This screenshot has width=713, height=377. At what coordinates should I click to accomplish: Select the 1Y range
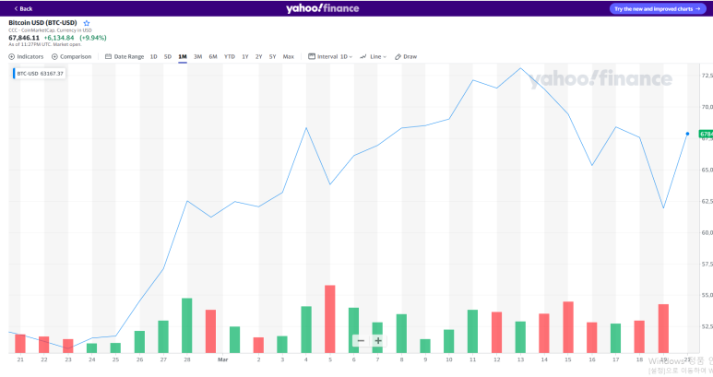[x=245, y=57]
